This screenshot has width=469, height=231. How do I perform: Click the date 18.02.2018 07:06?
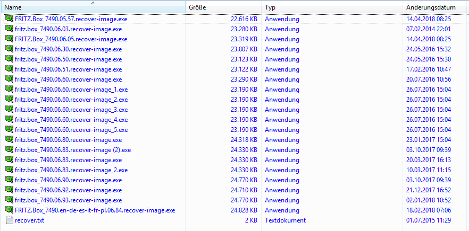[429, 210]
